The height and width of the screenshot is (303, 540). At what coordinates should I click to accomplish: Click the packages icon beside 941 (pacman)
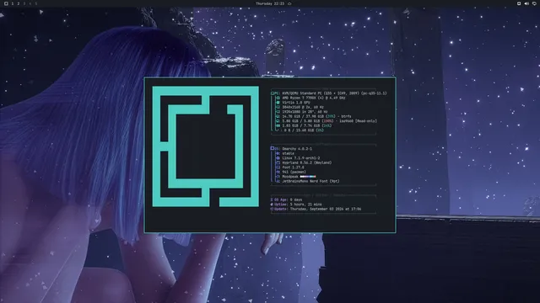click(x=278, y=172)
